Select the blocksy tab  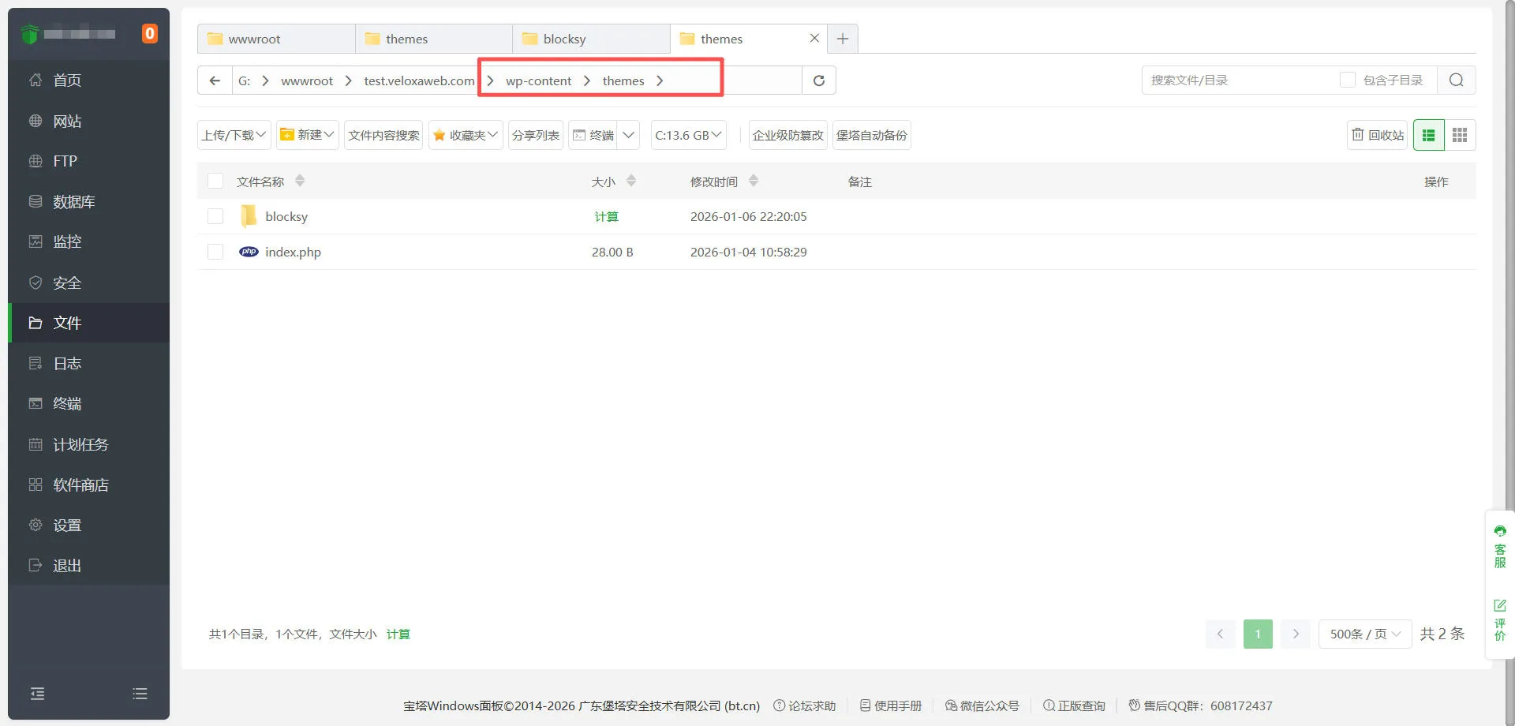pos(564,38)
